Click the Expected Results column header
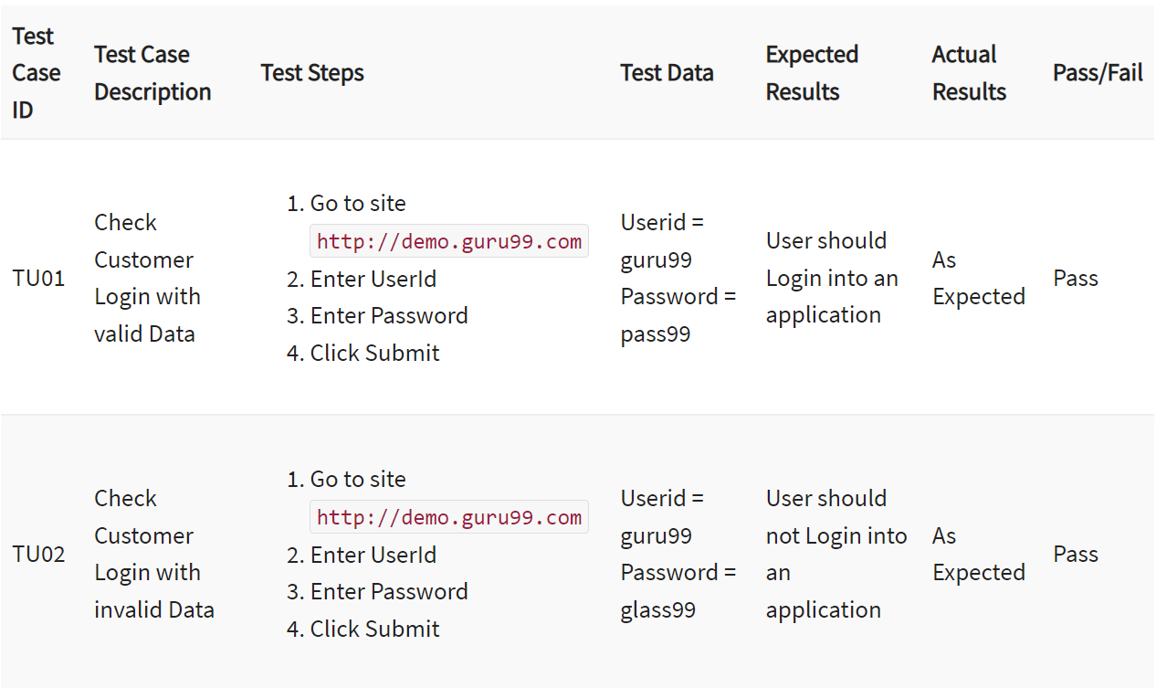 [x=812, y=73]
